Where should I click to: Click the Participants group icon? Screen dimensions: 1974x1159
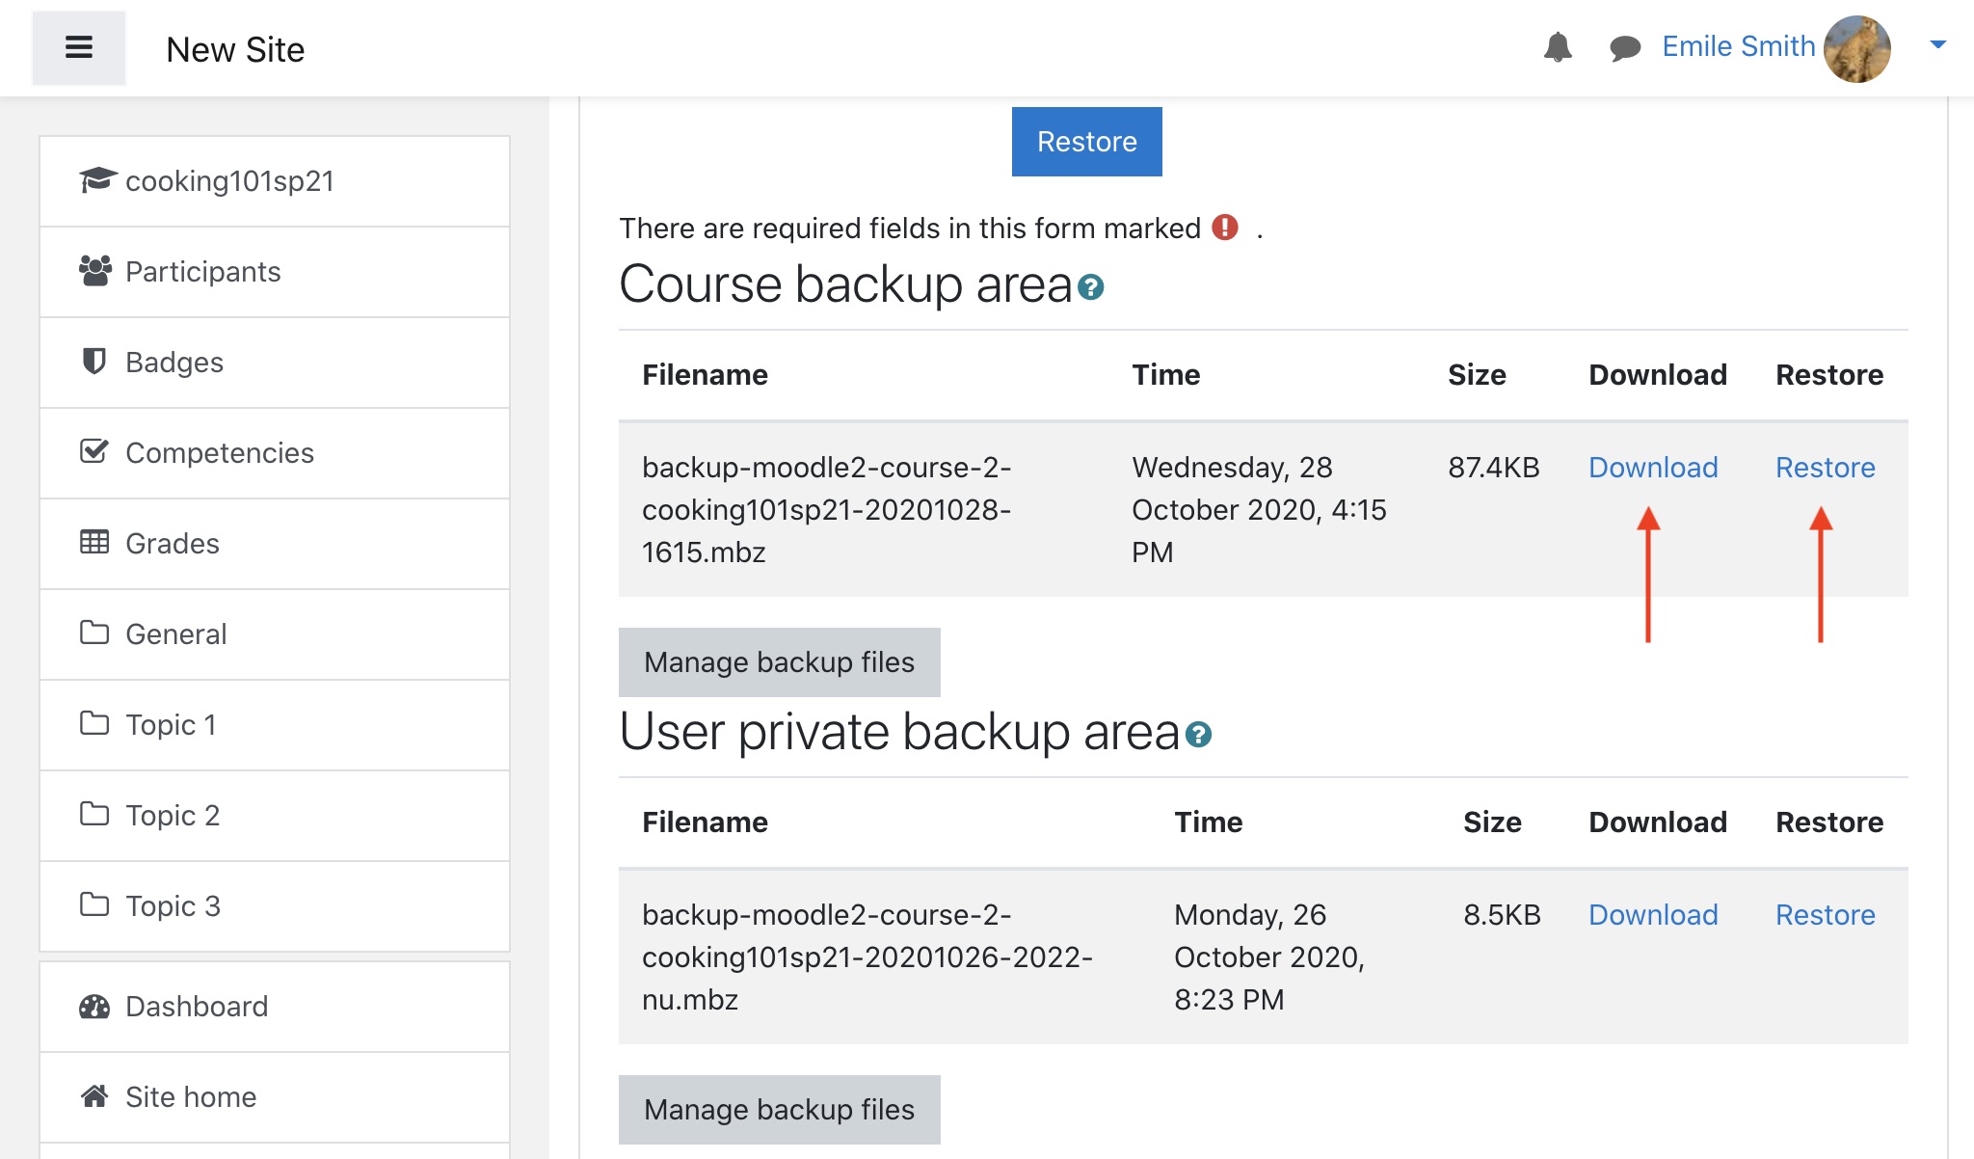[94, 271]
